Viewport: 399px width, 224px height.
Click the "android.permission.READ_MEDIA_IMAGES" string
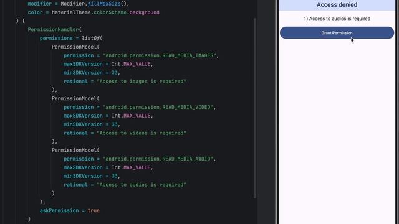(x=160, y=55)
